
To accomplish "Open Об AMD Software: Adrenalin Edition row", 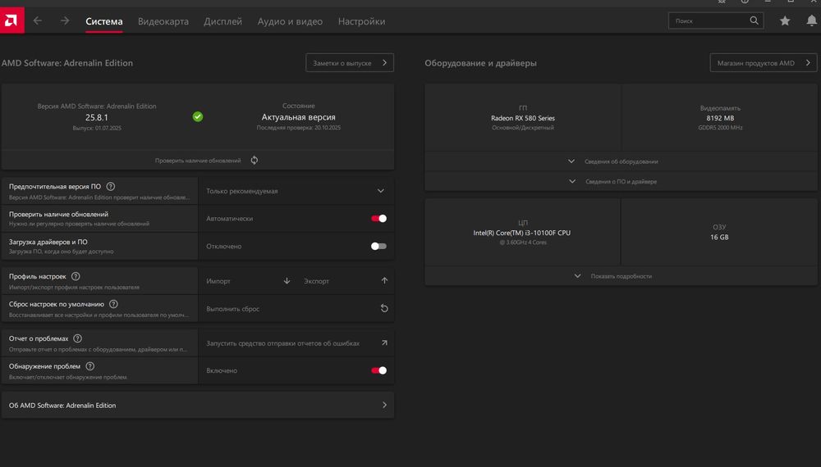I will [197, 405].
